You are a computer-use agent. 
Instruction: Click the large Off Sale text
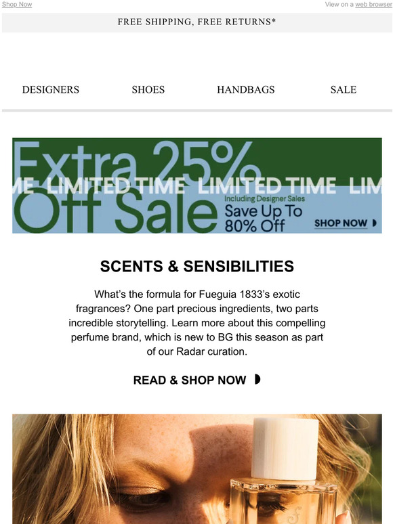tap(115, 211)
